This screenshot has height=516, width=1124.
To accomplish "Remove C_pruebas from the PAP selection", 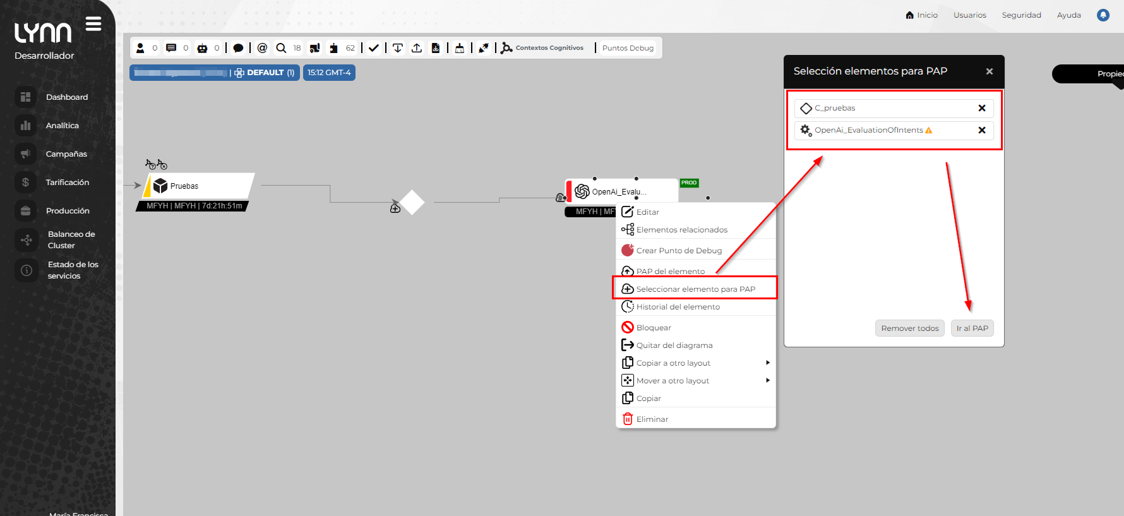I will (982, 108).
